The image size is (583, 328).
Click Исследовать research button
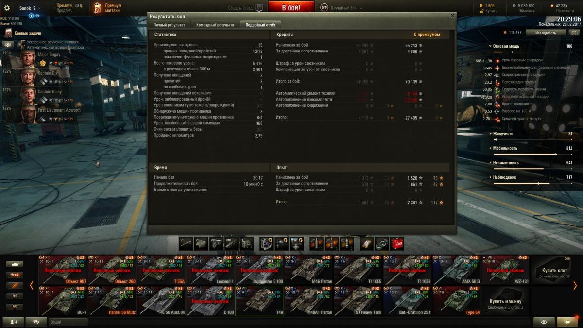click(x=546, y=33)
